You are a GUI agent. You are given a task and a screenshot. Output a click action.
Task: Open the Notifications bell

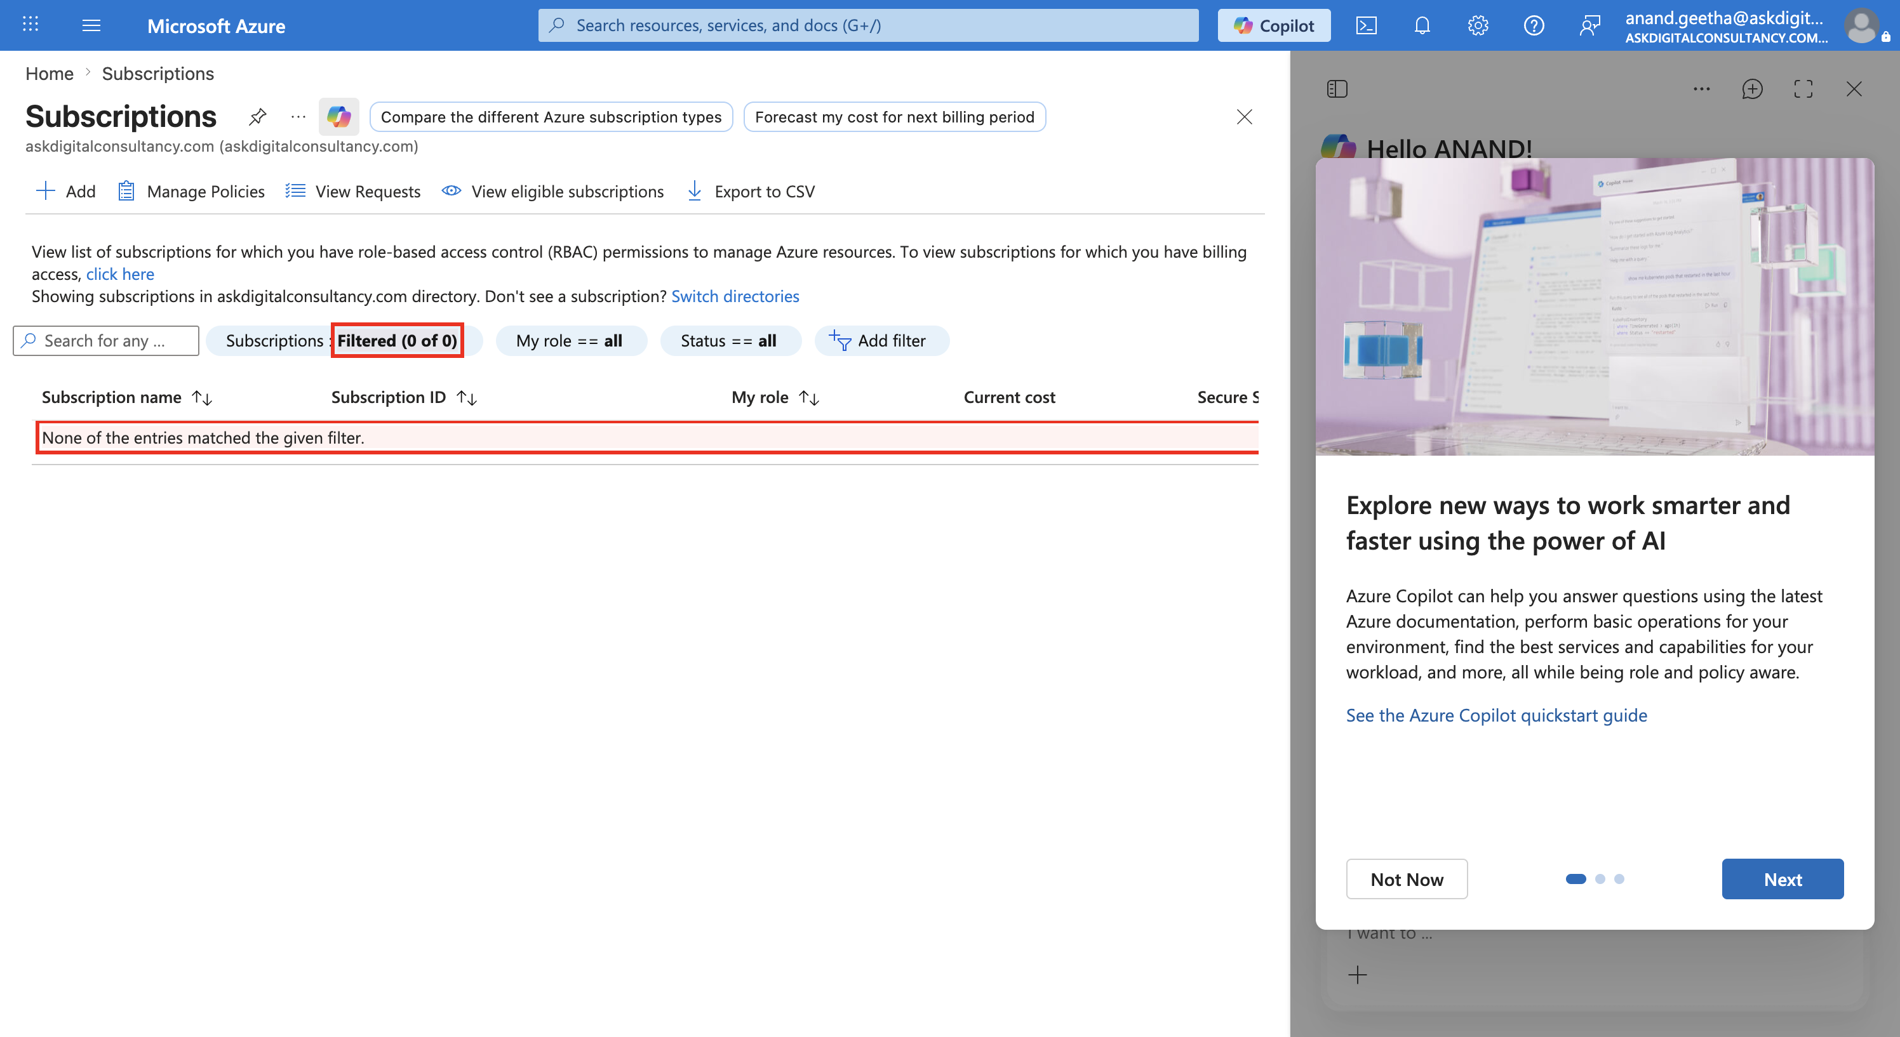tap(1422, 26)
